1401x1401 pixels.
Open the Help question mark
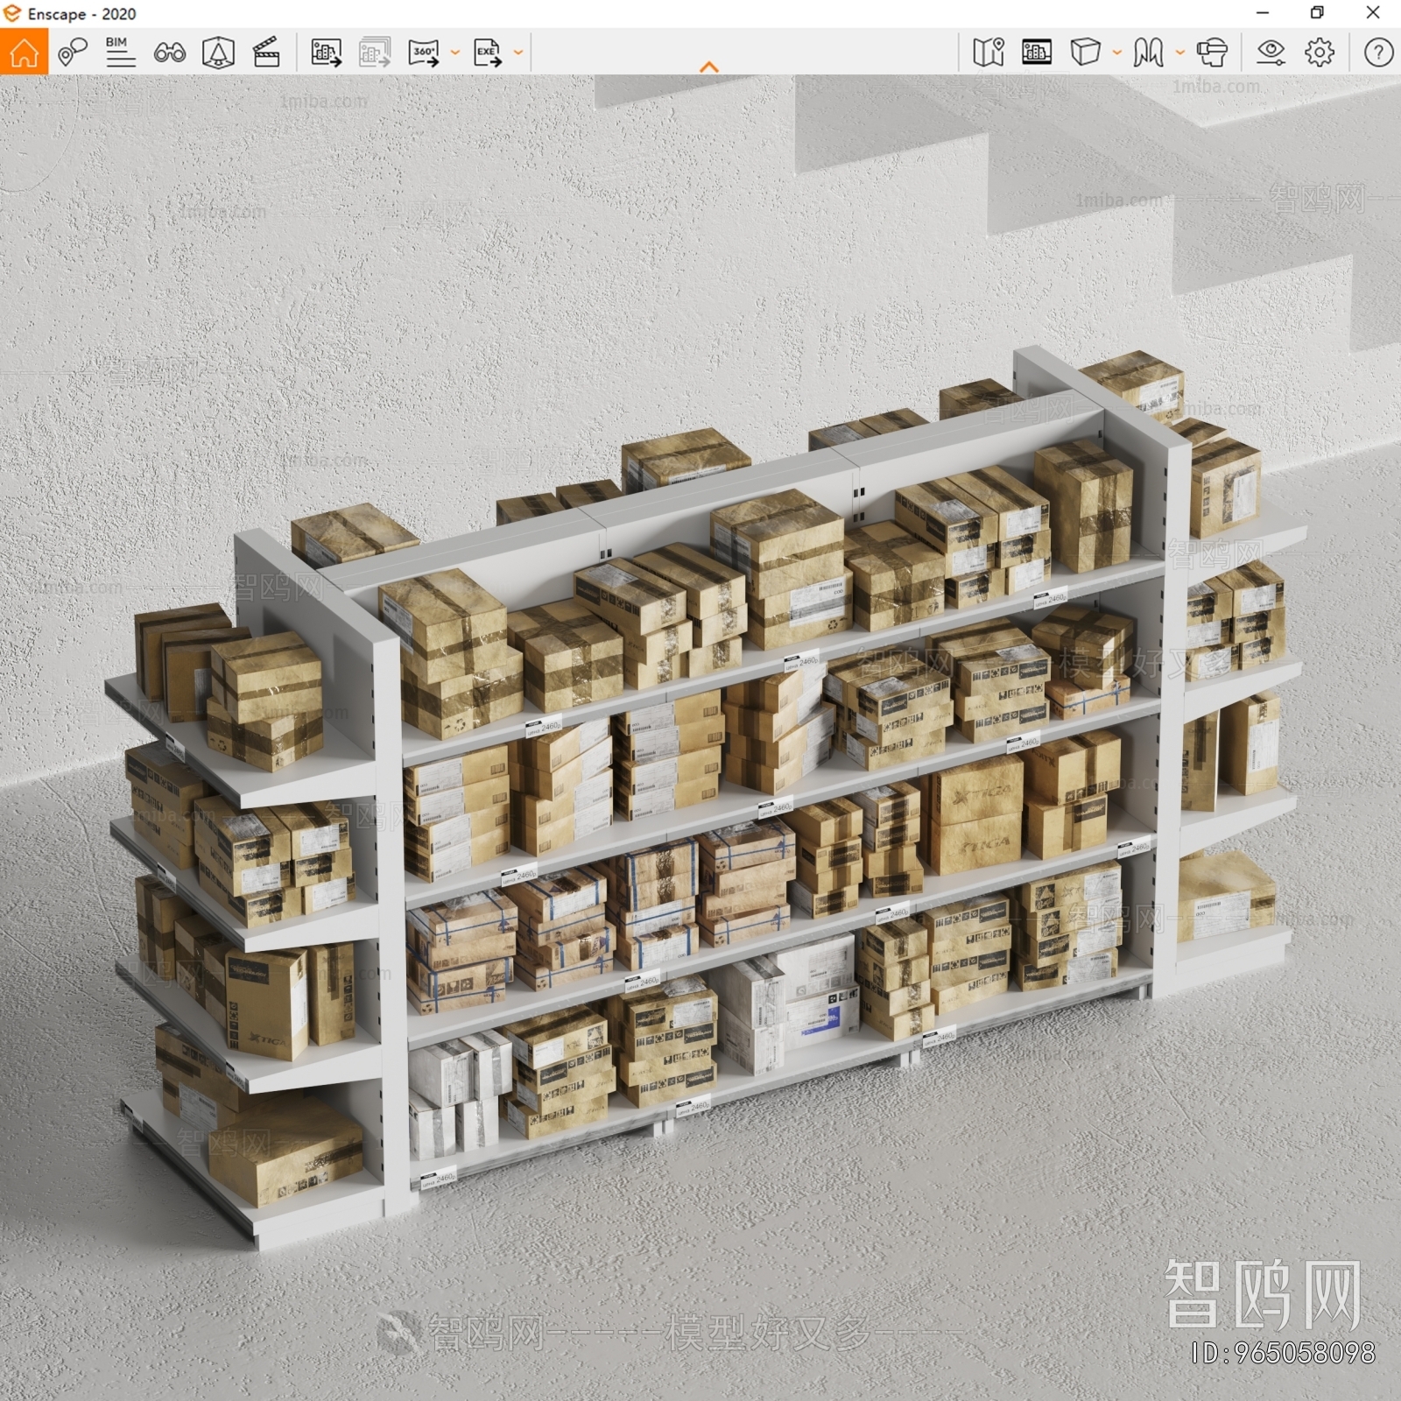pos(1378,53)
